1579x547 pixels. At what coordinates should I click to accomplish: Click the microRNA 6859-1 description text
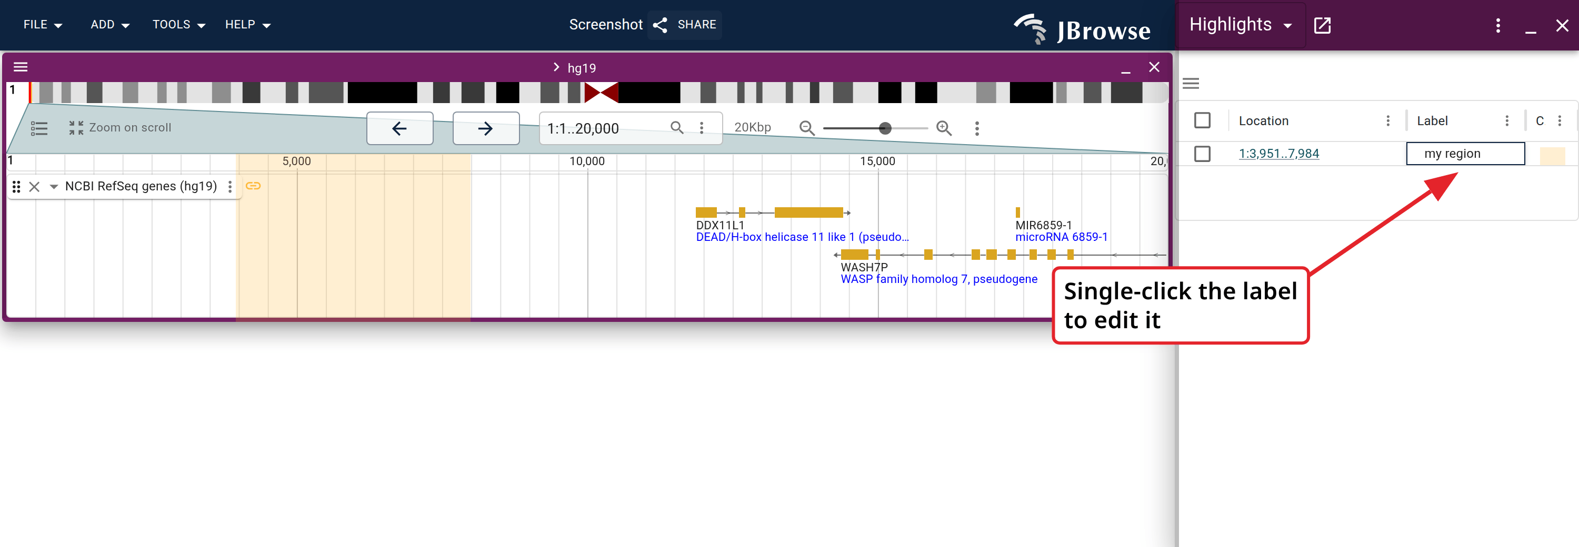point(1061,237)
